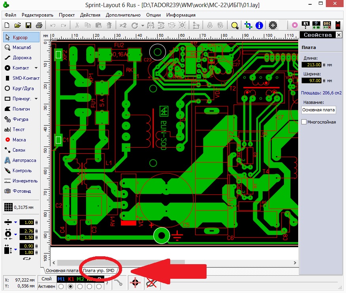Show project info with the blue i icon
The height and width of the screenshot is (293, 346).
coord(259,25)
